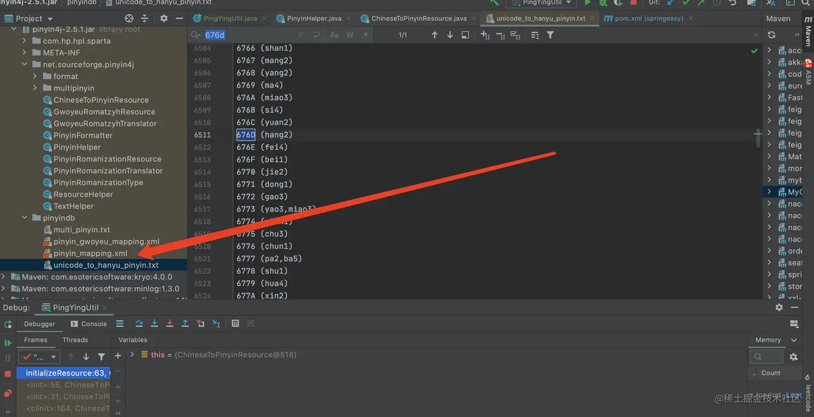Select GwoyeuRomatzyhTranslator class in tree
This screenshot has width=814, height=417.
point(105,124)
